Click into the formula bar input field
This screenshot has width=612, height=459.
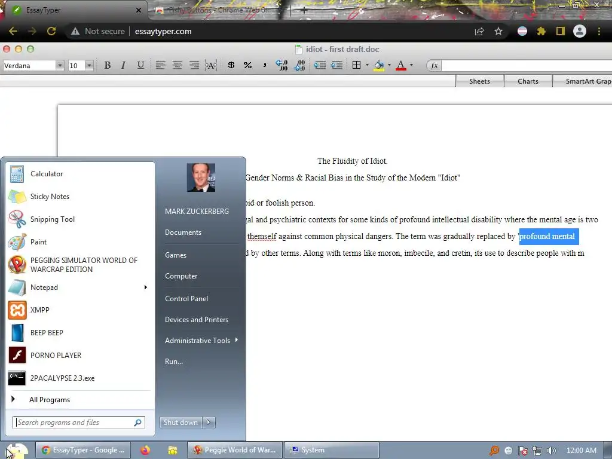527,66
